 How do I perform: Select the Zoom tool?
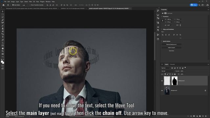(3, 51)
